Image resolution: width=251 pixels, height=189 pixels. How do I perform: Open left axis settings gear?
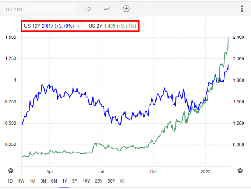(x=11, y=171)
